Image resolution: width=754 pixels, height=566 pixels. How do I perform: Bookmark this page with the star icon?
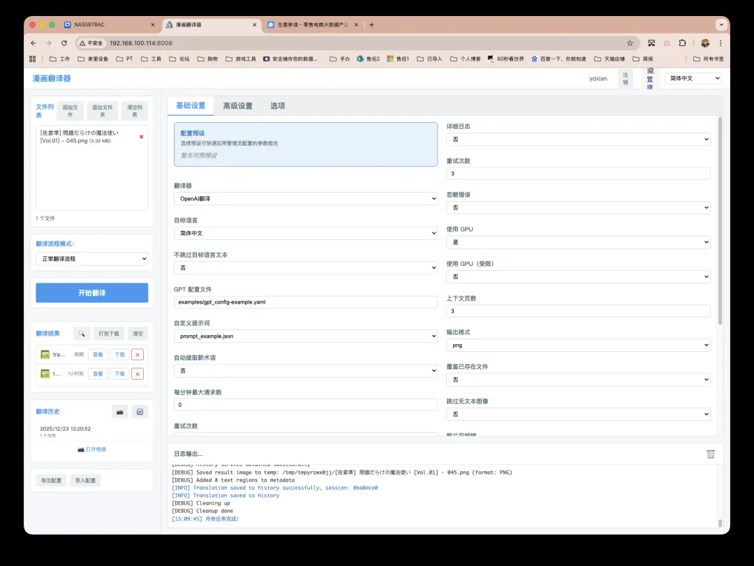630,43
